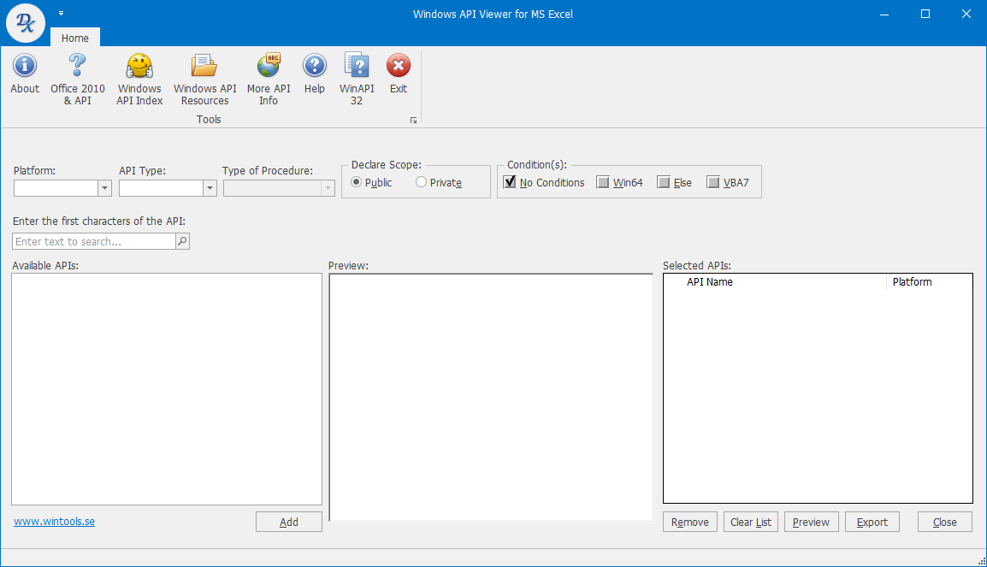Click the search magnifier icon
Viewport: 987px width, 567px height.
(x=182, y=241)
